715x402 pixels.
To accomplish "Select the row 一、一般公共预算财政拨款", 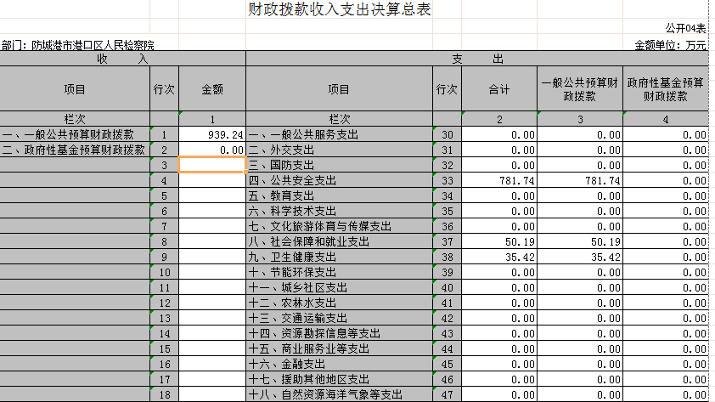I will tap(75, 134).
